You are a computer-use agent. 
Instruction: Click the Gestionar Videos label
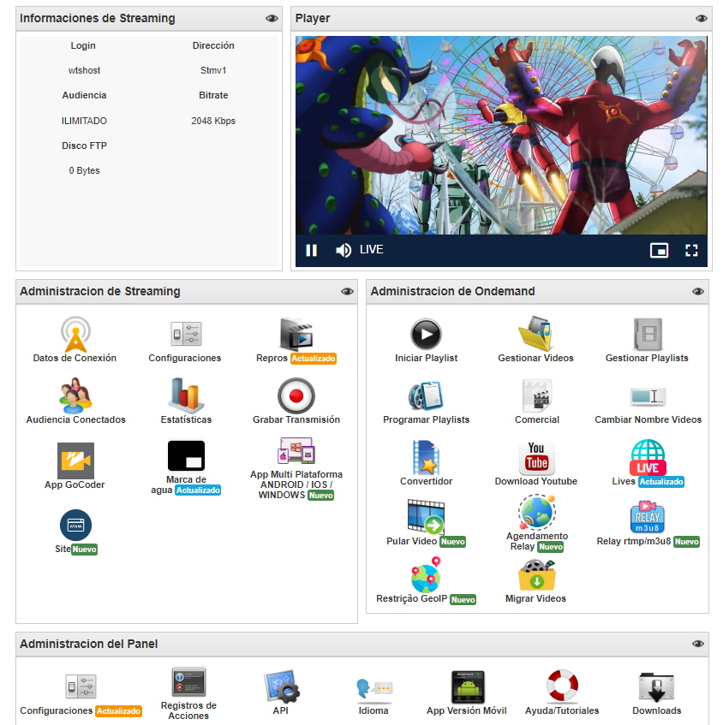535,358
